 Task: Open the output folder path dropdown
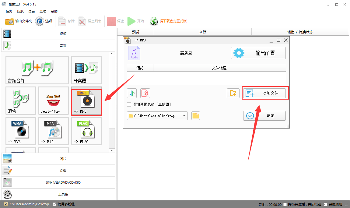coord(184,116)
